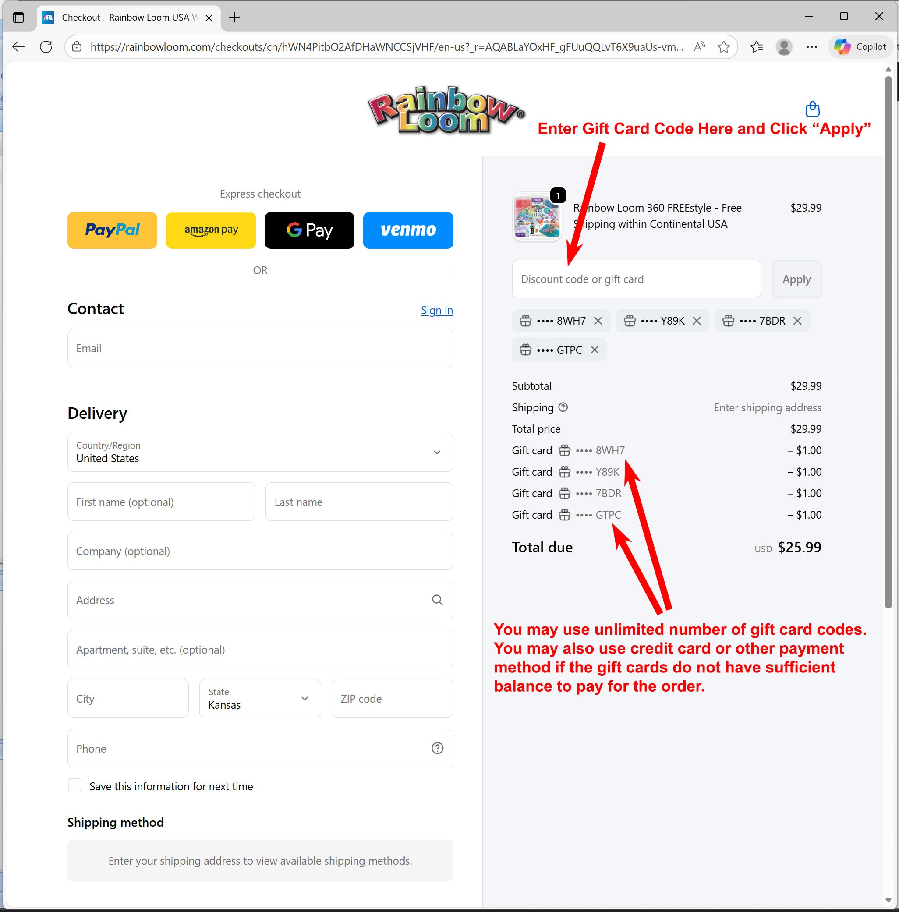Viewport: 899px width, 912px height.
Task: Open the State dropdown showing Kansas
Action: point(260,699)
